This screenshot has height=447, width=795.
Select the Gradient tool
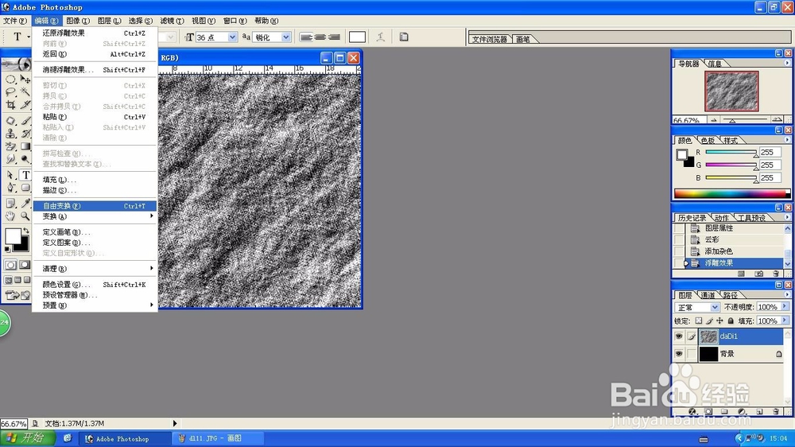[25, 146]
